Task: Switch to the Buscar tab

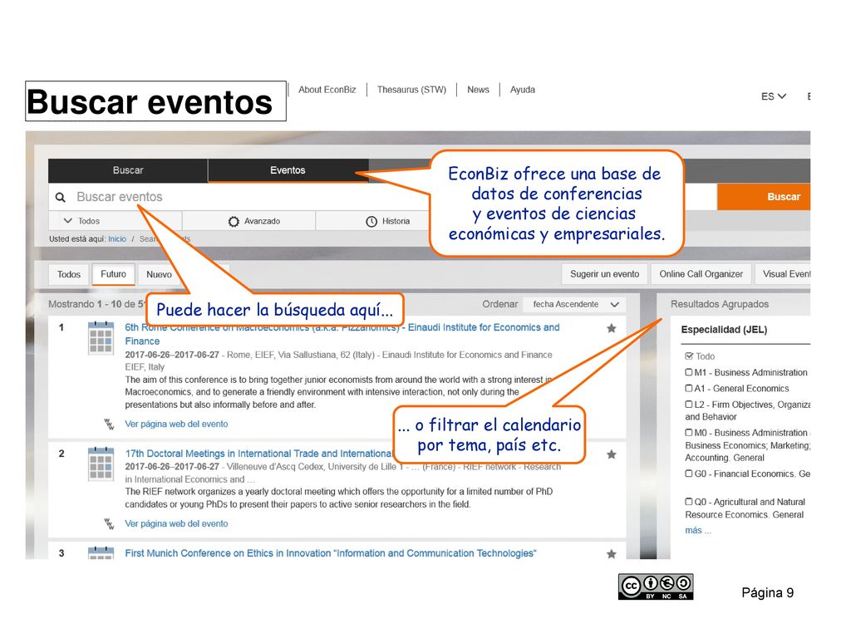Action: click(x=128, y=170)
